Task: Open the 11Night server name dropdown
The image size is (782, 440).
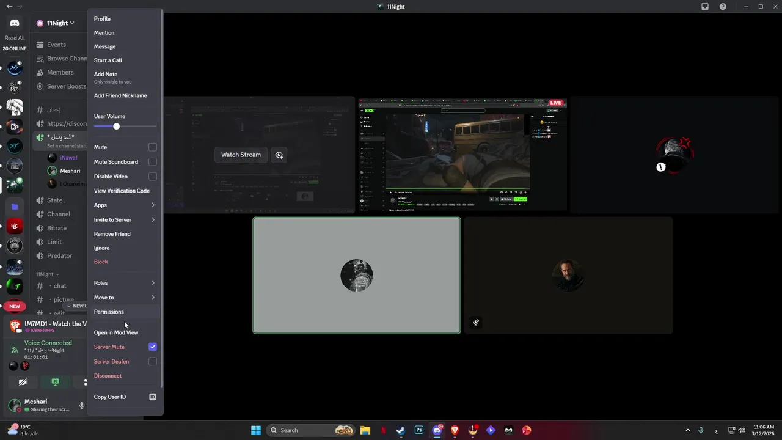Action: click(60, 23)
